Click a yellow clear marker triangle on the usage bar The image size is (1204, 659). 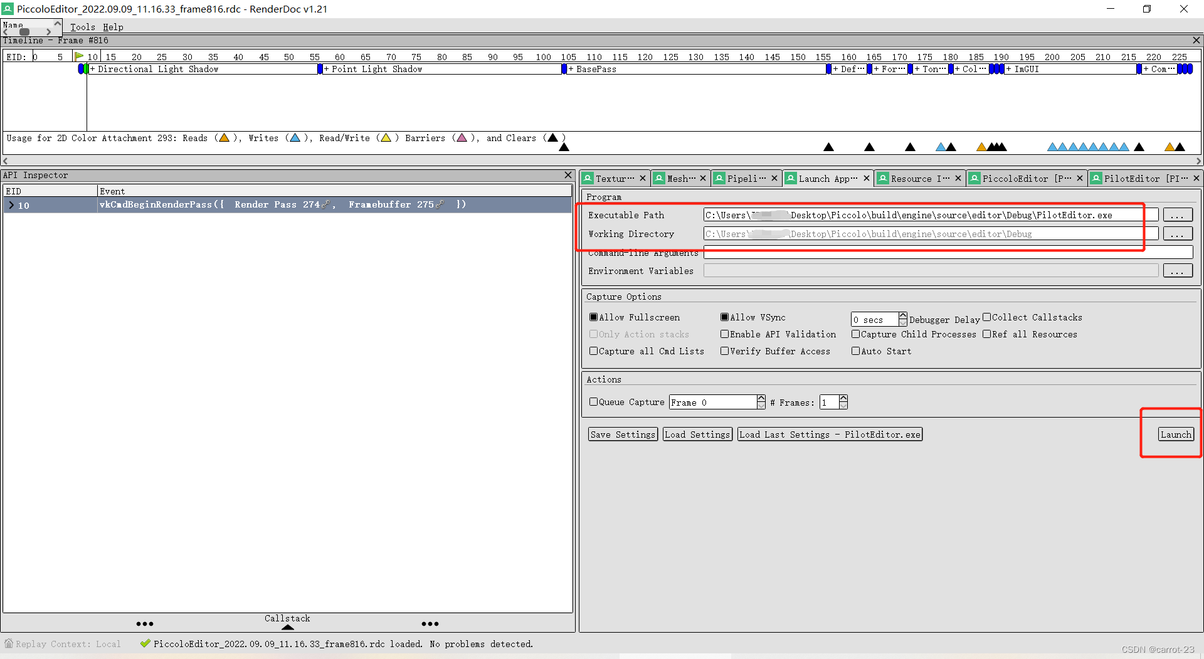pos(980,147)
